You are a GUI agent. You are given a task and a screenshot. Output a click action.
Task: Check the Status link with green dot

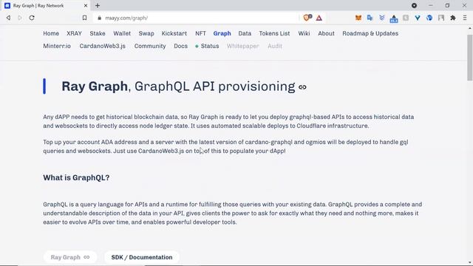coord(207,46)
